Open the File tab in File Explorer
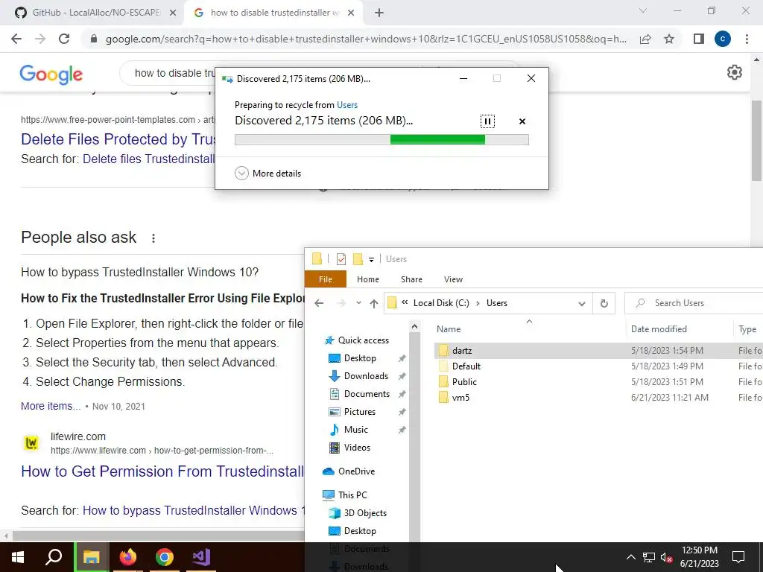The height and width of the screenshot is (572, 763). 325,279
